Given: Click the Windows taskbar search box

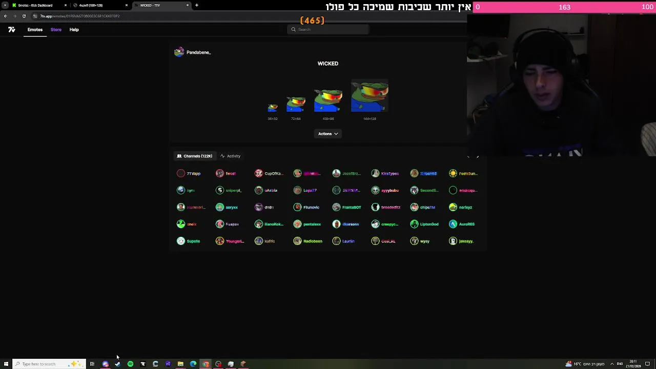Looking at the screenshot, I should [48, 364].
